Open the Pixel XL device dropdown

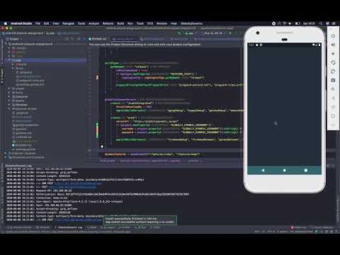[215, 33]
